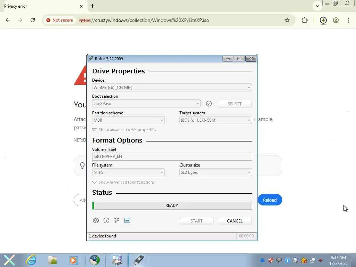Screen dimensions: 356x267
Task: Click the blue info tray icon
Action: click(x=287, y=260)
